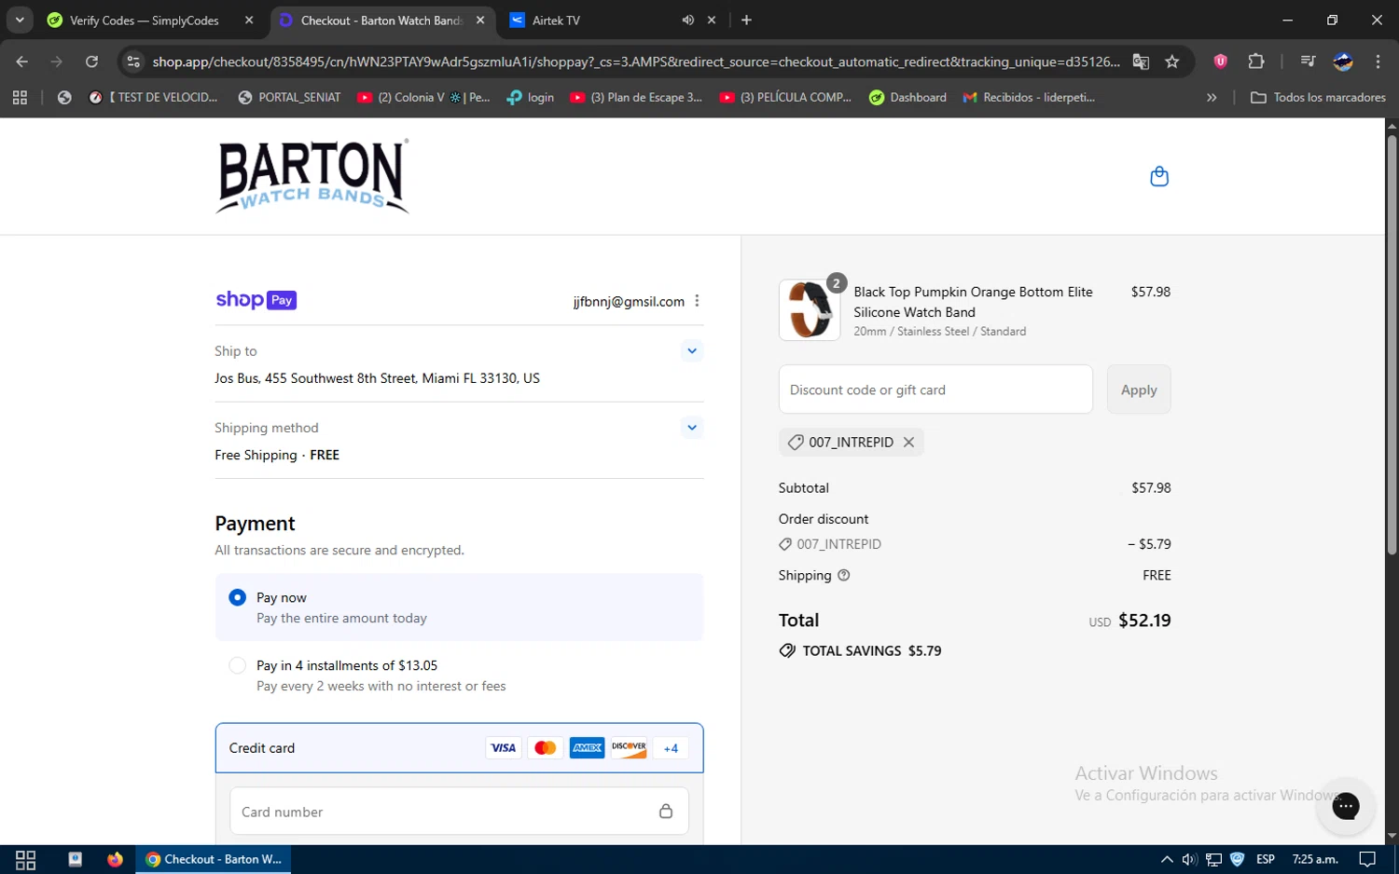Open the login bookmark

(x=531, y=97)
